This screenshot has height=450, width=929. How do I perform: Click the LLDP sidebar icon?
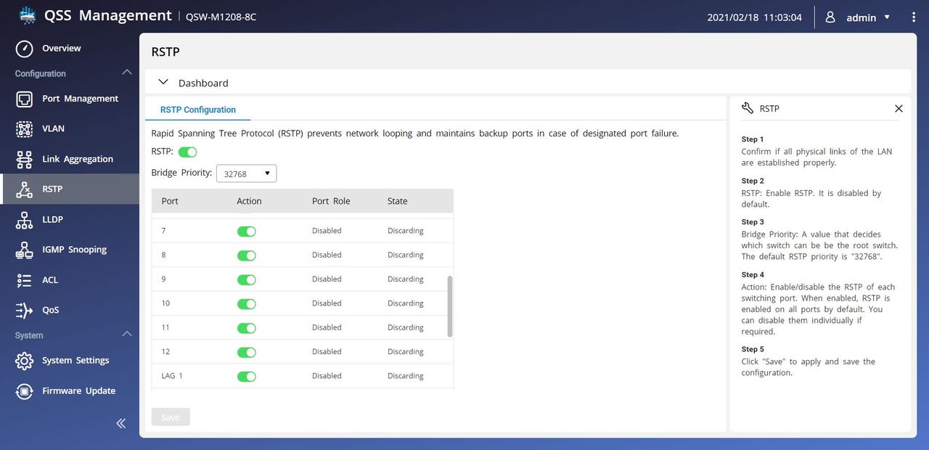pyautogui.click(x=25, y=220)
